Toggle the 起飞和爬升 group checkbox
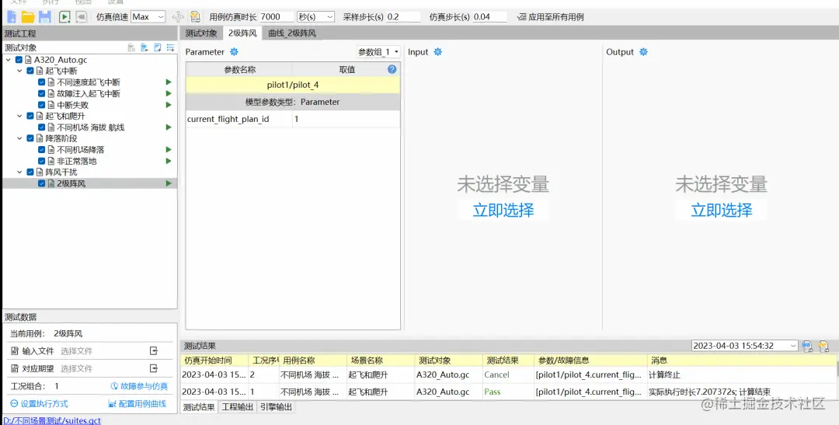839x425 pixels. (30, 116)
